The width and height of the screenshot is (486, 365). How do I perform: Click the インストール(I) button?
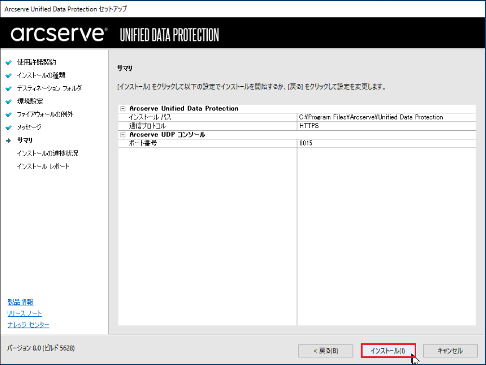pos(388,351)
